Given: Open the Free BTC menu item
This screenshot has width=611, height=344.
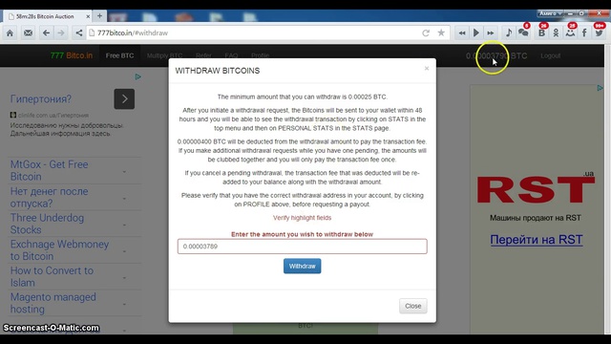Looking at the screenshot, I should pos(119,55).
